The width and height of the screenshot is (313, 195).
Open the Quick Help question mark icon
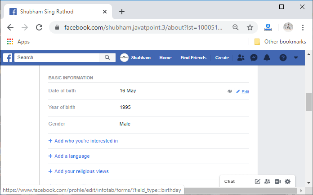pos(283,58)
